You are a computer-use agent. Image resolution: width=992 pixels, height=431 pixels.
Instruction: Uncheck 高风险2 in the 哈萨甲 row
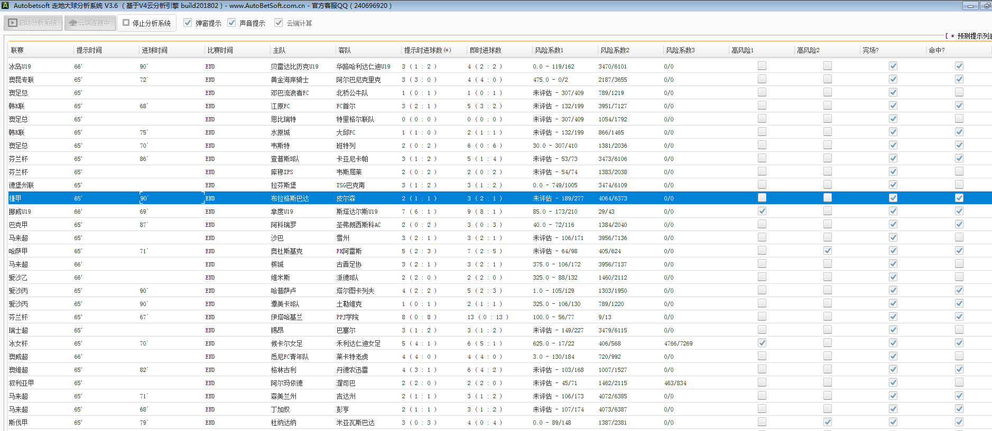point(827,251)
